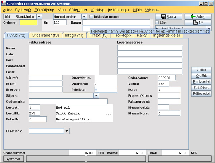
Task: Toggle the Låst checkbox
Action: coord(157,23)
